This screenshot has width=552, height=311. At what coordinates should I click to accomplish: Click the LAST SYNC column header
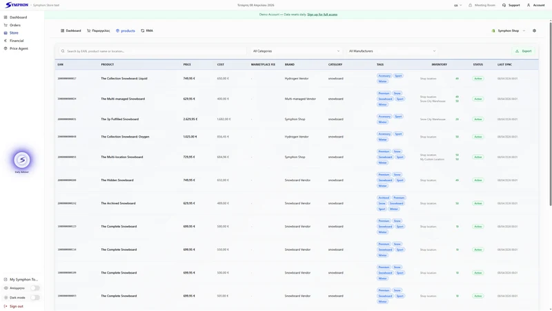504,64
